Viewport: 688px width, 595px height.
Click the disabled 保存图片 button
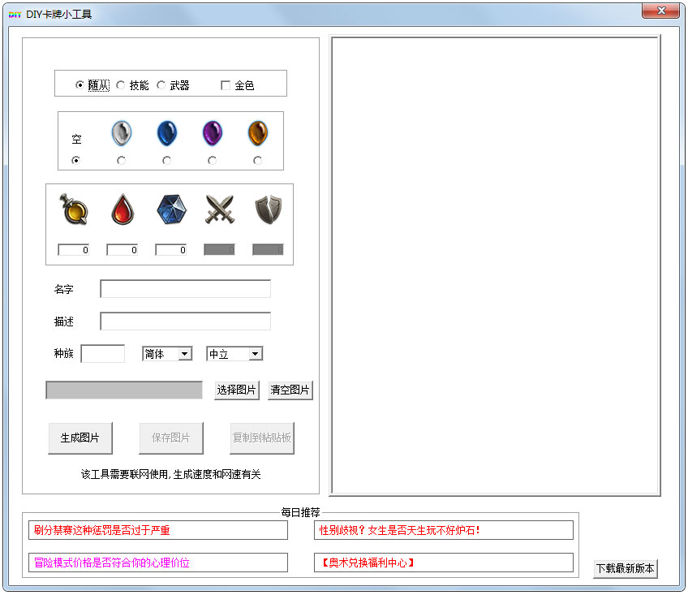click(171, 438)
